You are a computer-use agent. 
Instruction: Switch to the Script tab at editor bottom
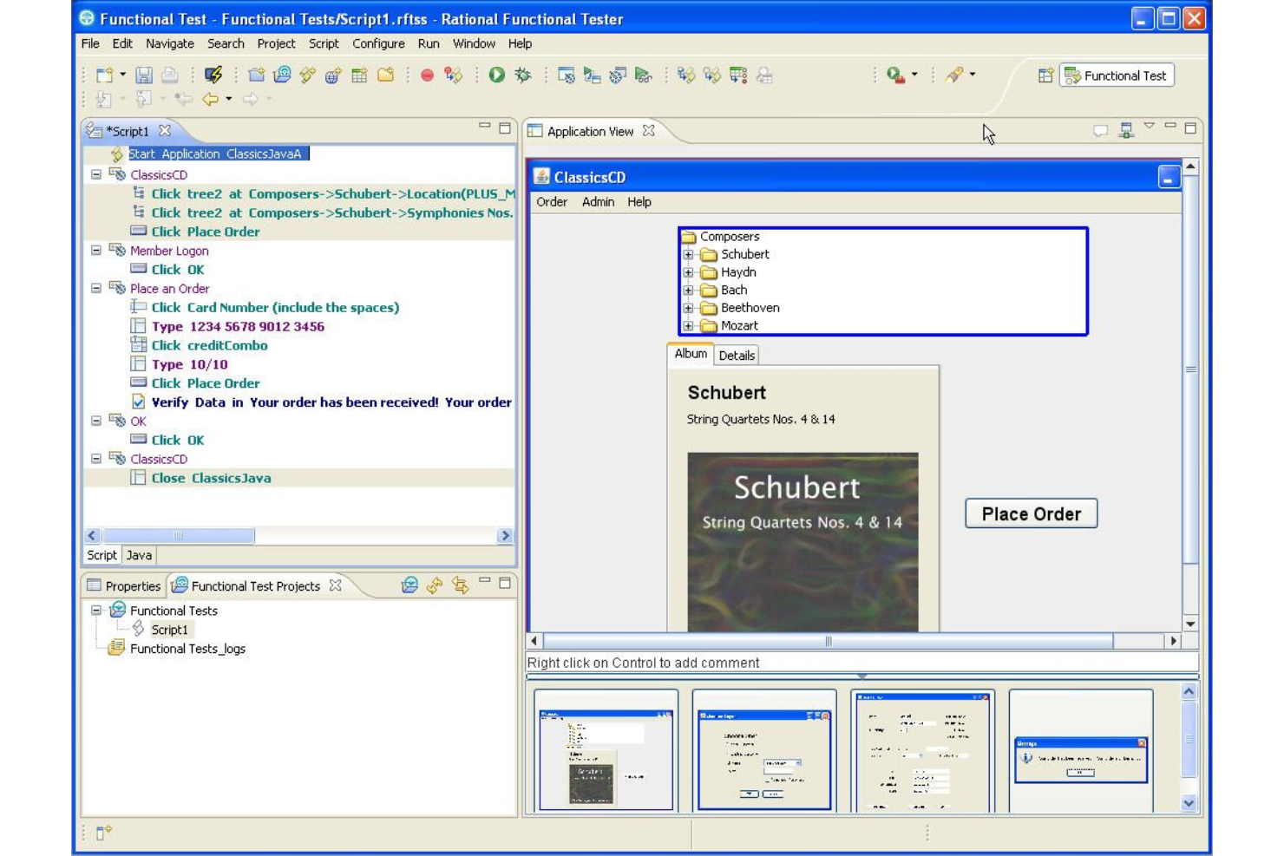[102, 555]
